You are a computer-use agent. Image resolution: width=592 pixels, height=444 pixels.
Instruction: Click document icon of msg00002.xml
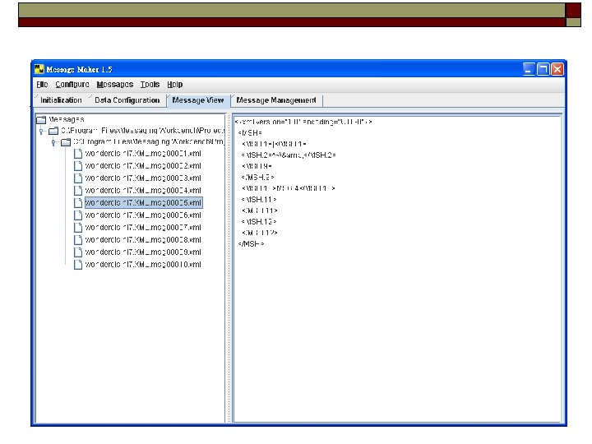[x=78, y=166]
